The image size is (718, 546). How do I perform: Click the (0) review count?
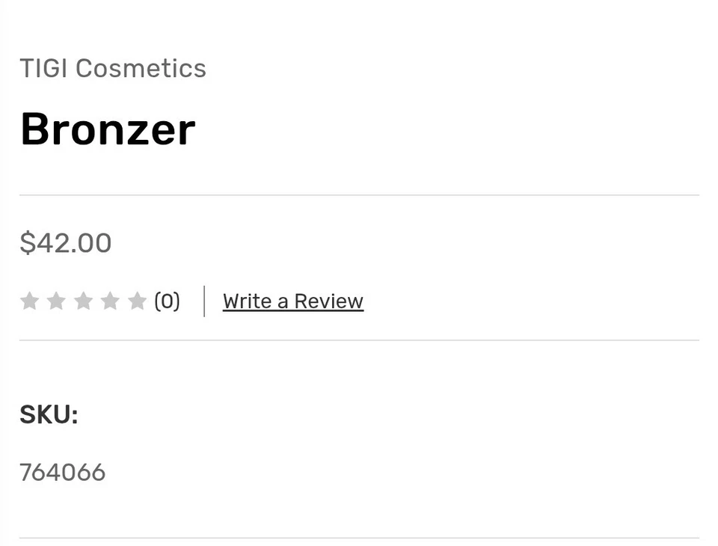(167, 301)
